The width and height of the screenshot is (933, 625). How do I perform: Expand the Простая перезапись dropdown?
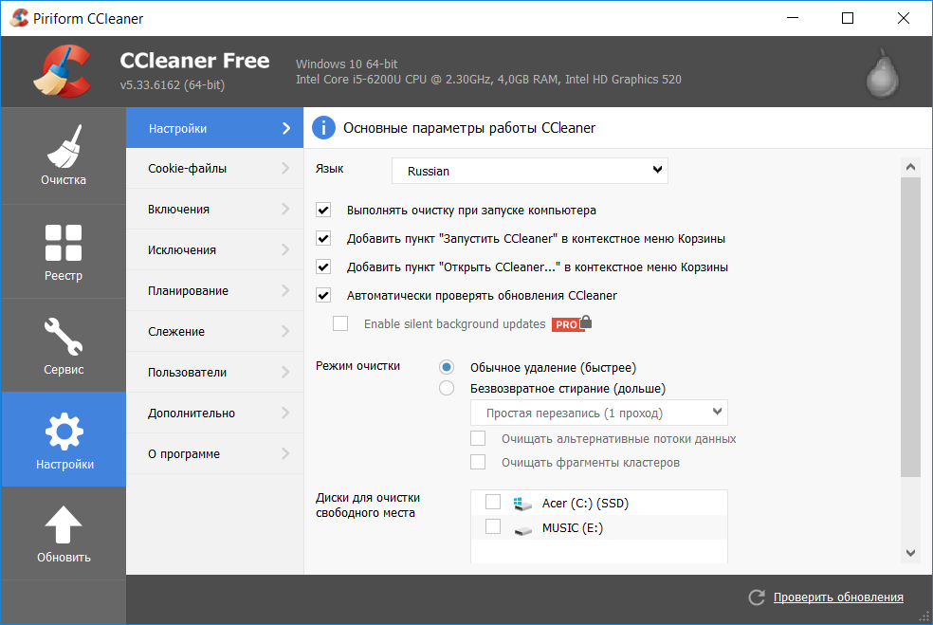point(599,413)
